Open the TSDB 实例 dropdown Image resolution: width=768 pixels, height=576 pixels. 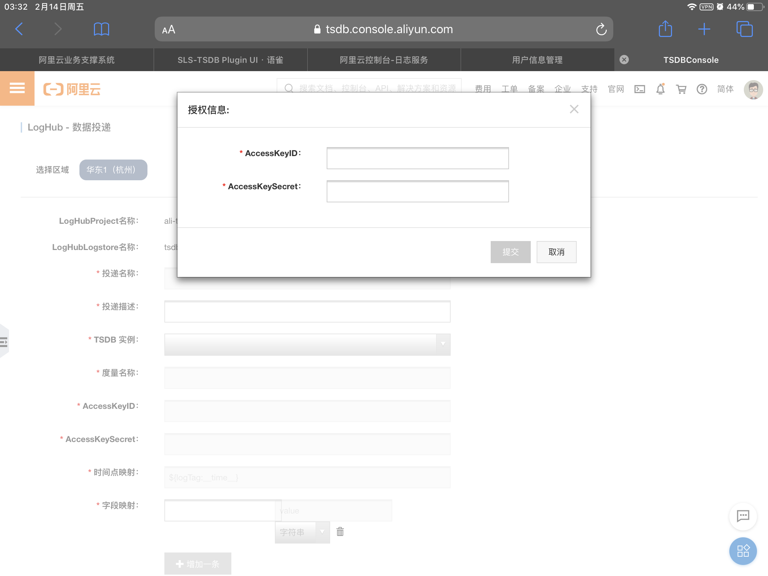(x=307, y=344)
